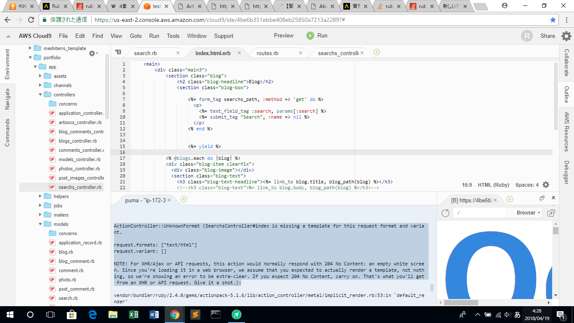Switch to the routes.rb tab

tap(267, 53)
